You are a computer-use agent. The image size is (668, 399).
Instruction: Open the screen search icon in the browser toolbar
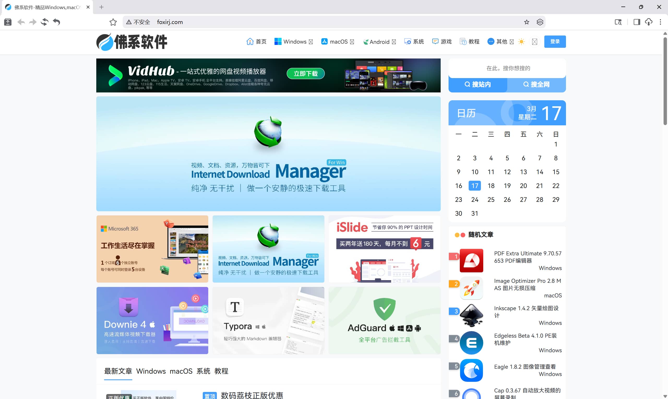point(618,22)
